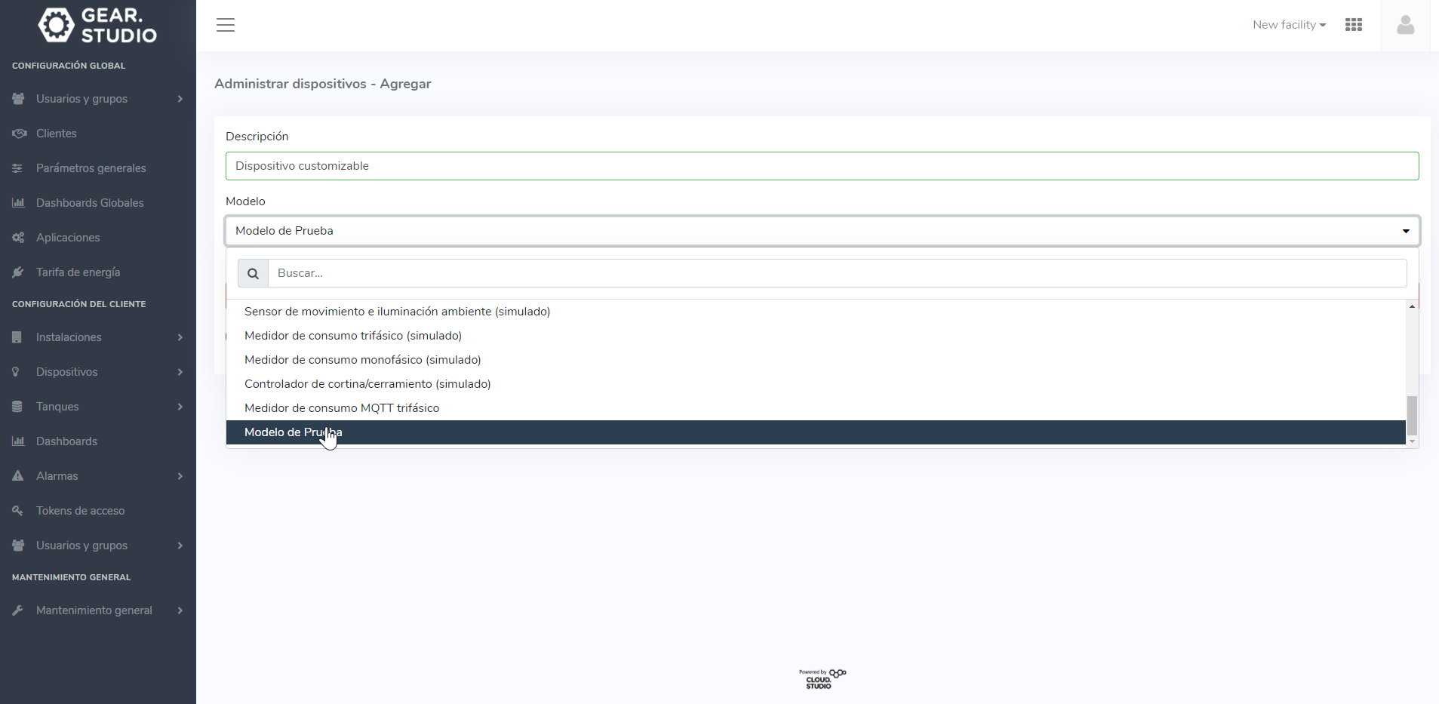Open Tokens de acceso page
This screenshot has height=704, width=1439.
(80, 511)
